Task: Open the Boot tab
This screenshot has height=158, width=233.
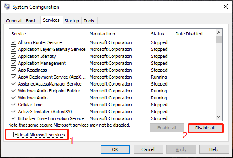Action: pos(30,21)
